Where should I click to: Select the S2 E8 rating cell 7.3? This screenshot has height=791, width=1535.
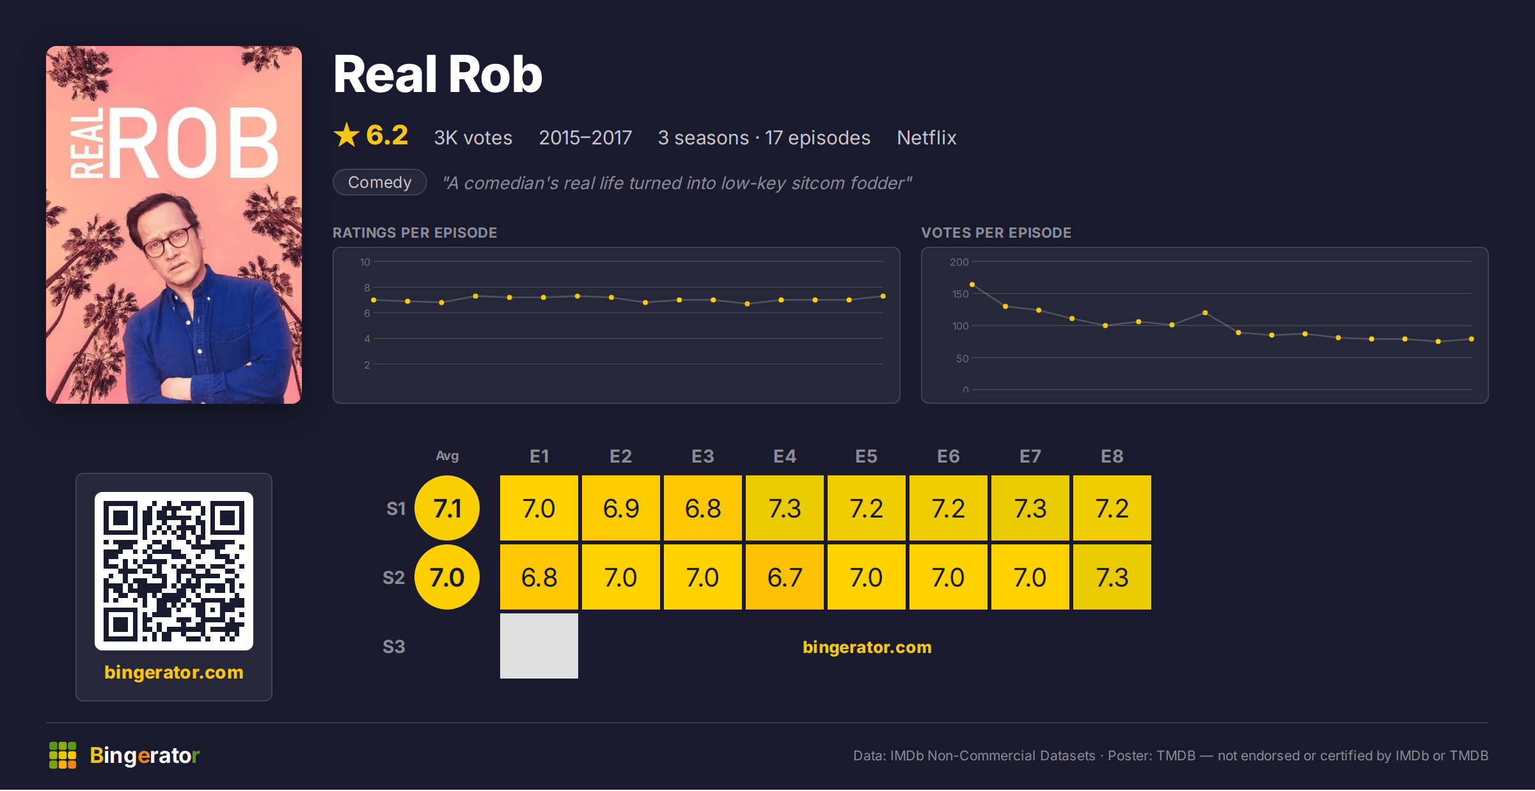pyautogui.click(x=1112, y=577)
